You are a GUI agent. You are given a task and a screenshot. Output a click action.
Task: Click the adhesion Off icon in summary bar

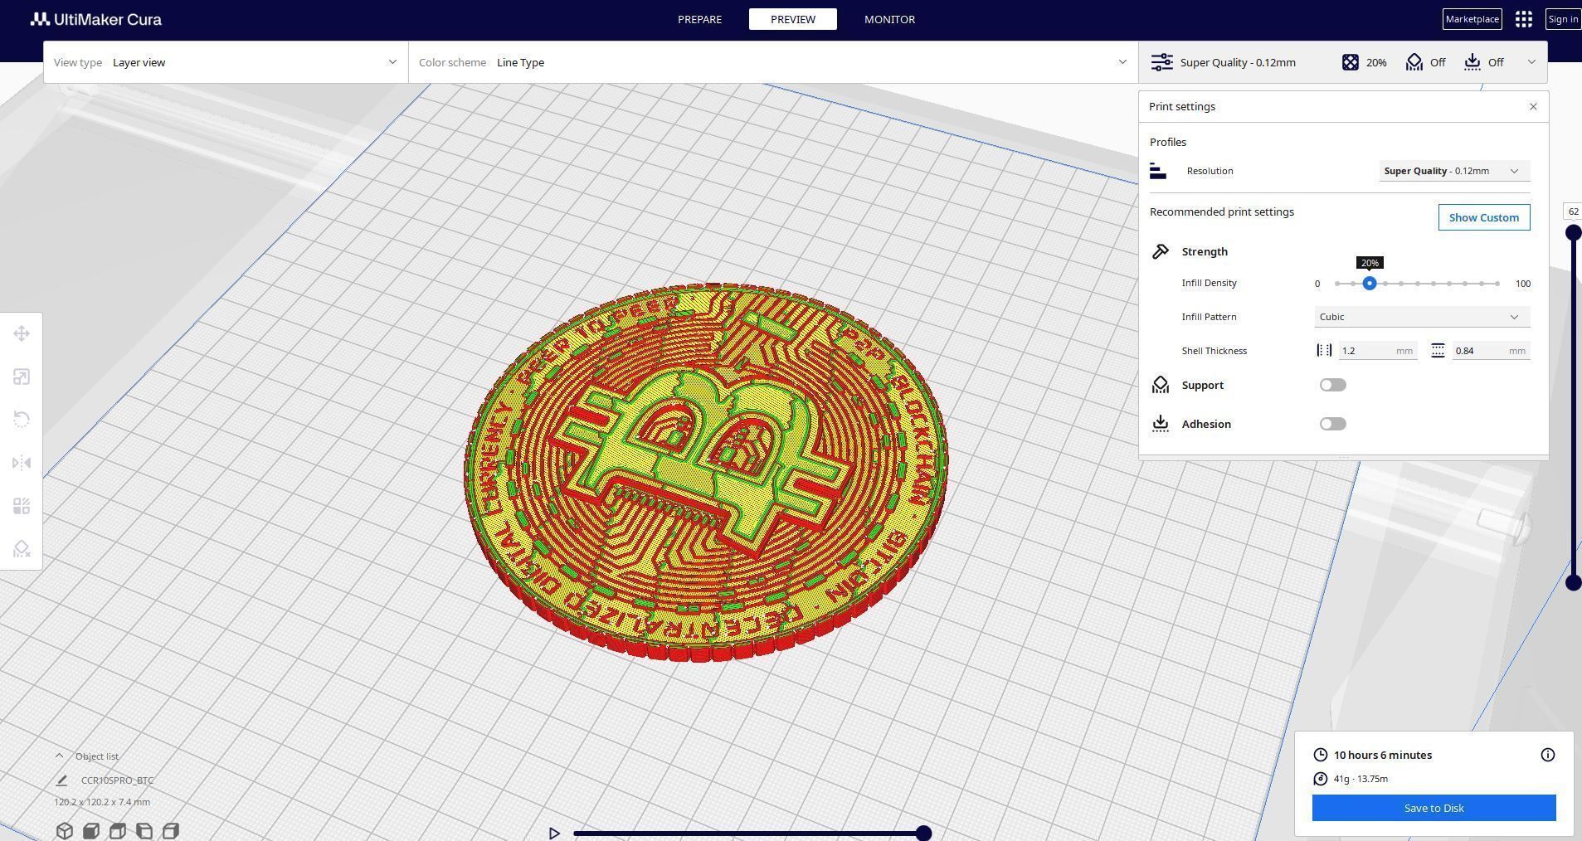tap(1472, 62)
